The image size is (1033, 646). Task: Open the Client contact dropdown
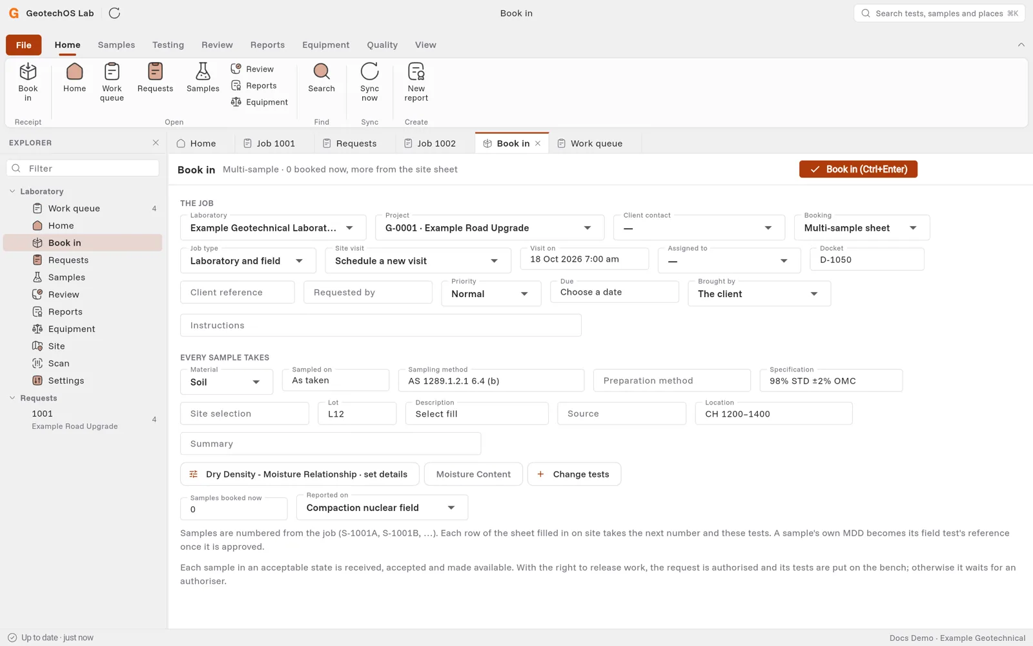pos(699,228)
